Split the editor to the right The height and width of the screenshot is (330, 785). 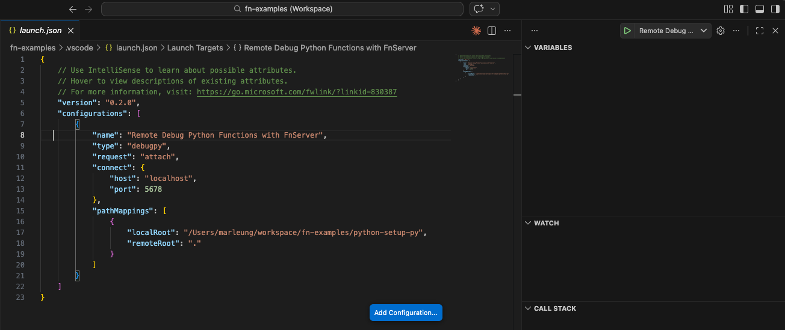pyautogui.click(x=492, y=31)
